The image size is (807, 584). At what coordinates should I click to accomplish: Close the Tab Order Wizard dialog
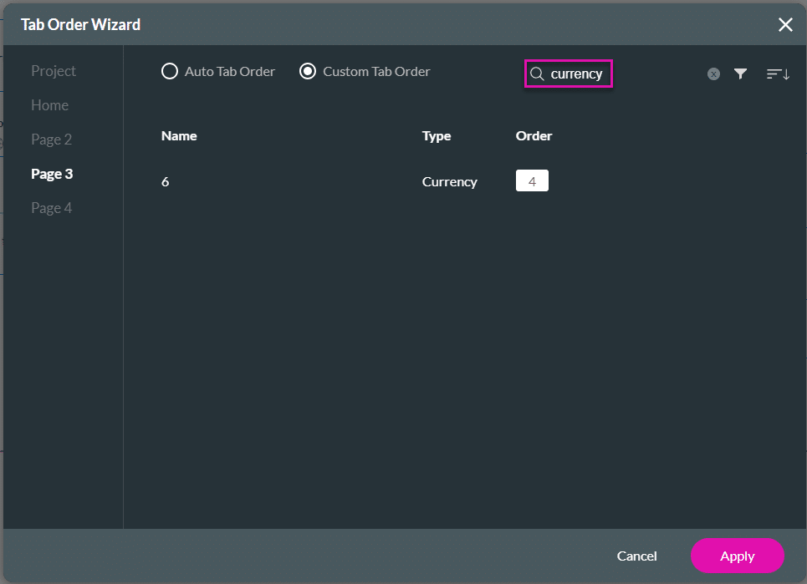(x=785, y=25)
